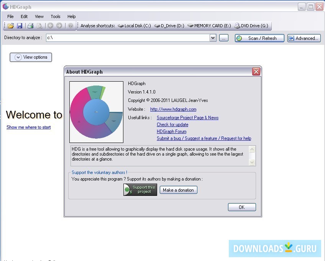Open the HDGraph Forum link
325x261 pixels.
click(x=171, y=131)
